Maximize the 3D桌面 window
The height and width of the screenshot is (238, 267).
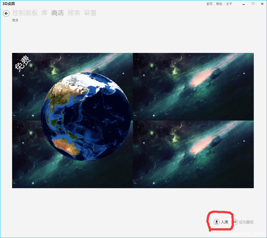(x=253, y=4)
